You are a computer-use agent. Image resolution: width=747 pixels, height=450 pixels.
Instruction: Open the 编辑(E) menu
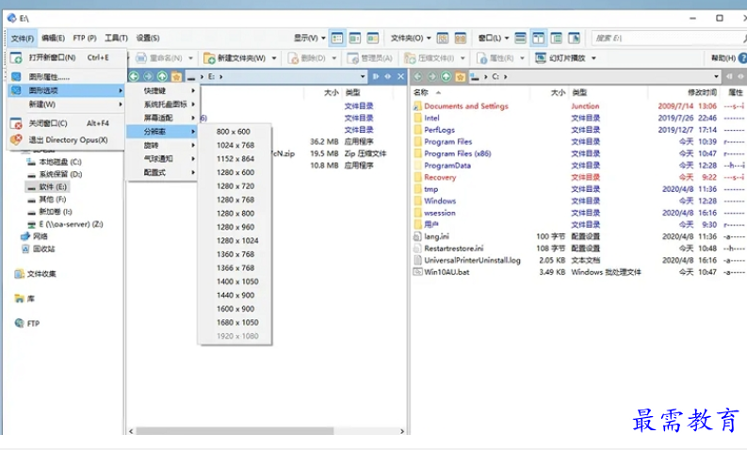[53, 38]
